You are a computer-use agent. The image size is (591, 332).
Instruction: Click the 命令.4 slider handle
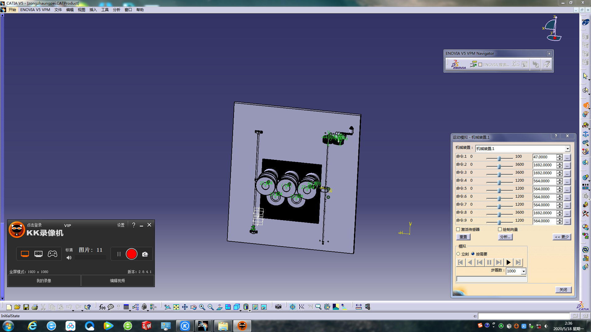pos(499,182)
